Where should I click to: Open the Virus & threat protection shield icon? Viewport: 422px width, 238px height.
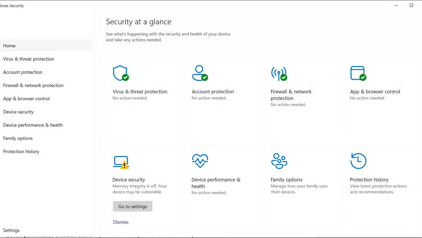(x=121, y=73)
